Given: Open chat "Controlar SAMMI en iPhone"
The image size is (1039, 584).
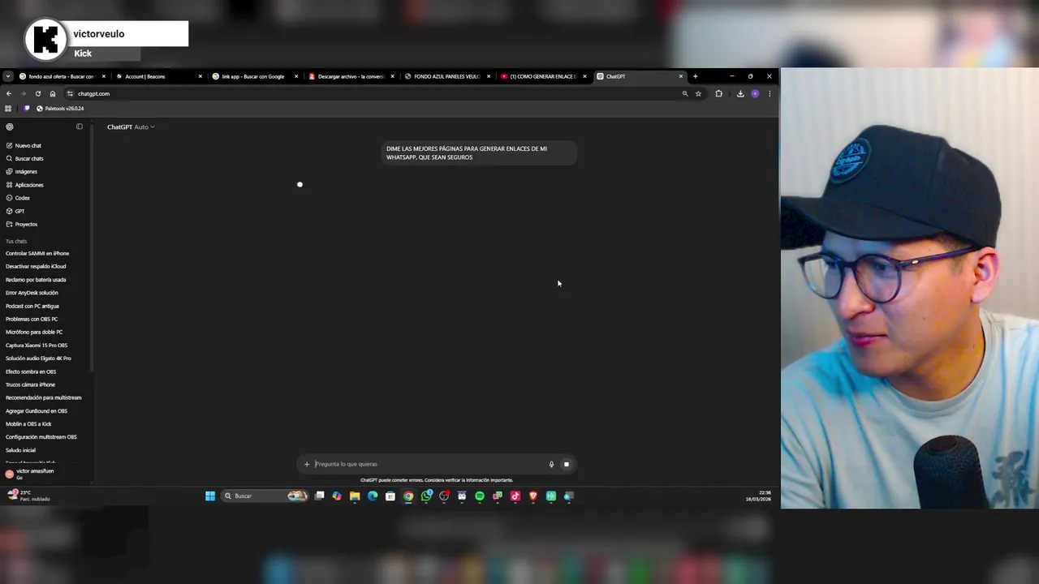Looking at the screenshot, I should pyautogui.click(x=37, y=253).
